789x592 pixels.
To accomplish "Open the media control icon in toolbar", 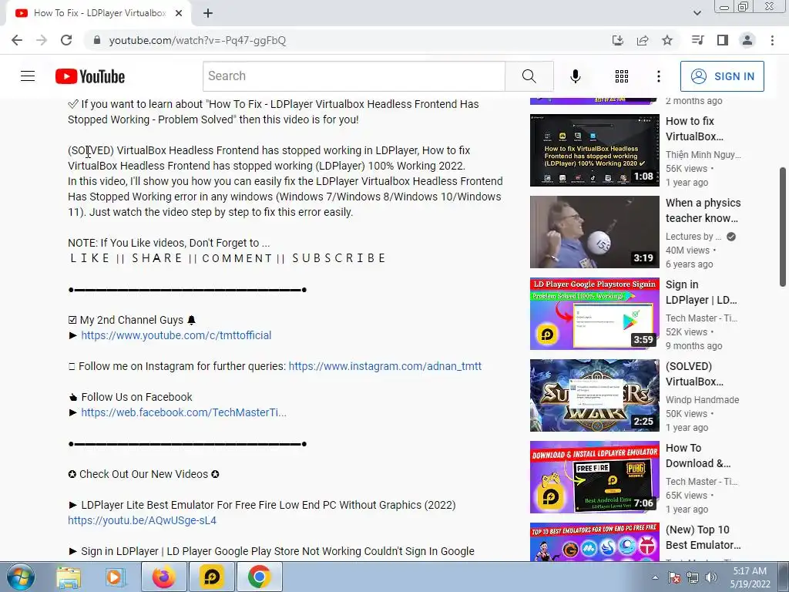I will (697, 40).
